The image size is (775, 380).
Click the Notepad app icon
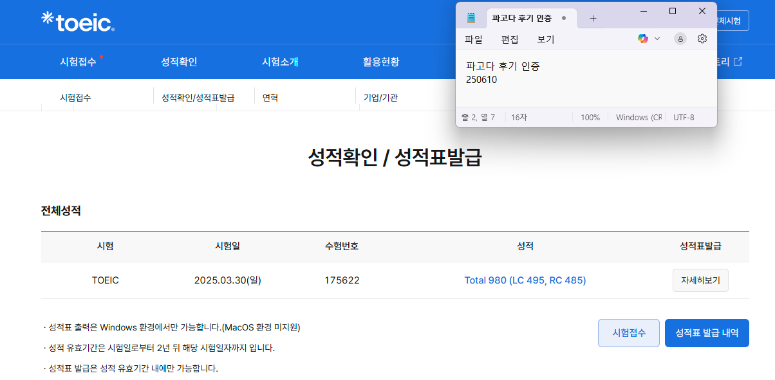click(471, 18)
